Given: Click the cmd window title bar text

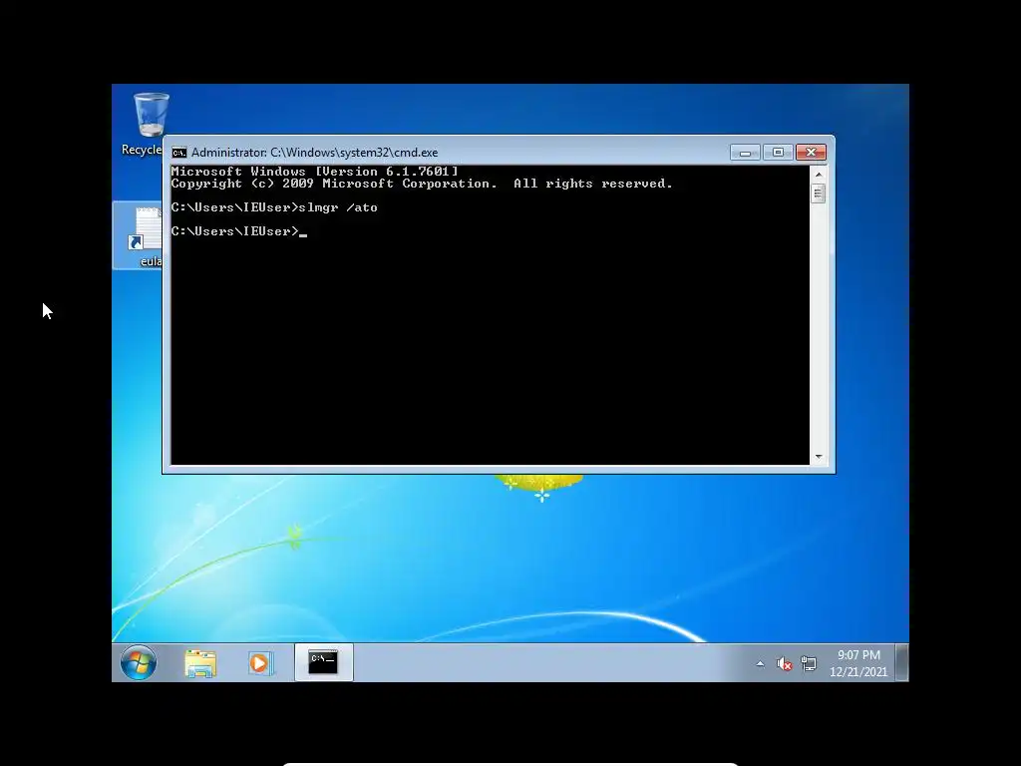Looking at the screenshot, I should tap(314, 153).
